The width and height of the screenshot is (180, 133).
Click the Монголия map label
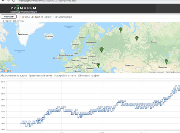pyautogui.click(x=163, y=67)
